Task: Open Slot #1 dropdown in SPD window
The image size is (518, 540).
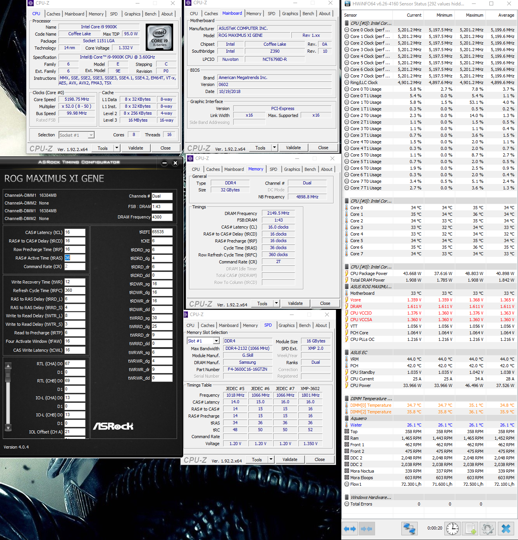Action: [216, 341]
